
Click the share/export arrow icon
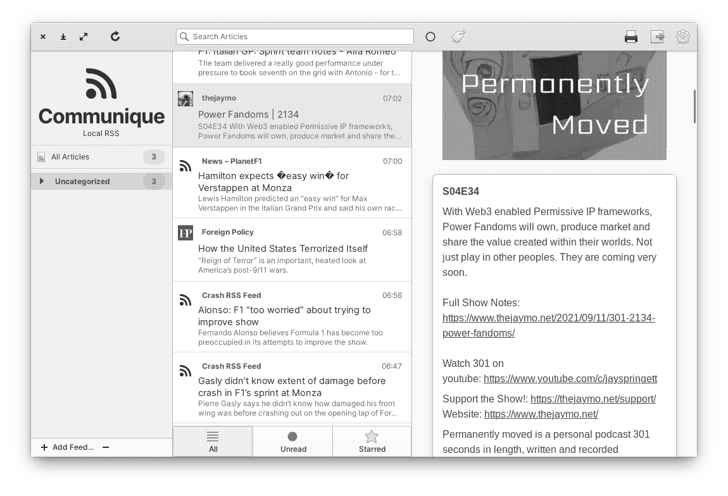[658, 37]
